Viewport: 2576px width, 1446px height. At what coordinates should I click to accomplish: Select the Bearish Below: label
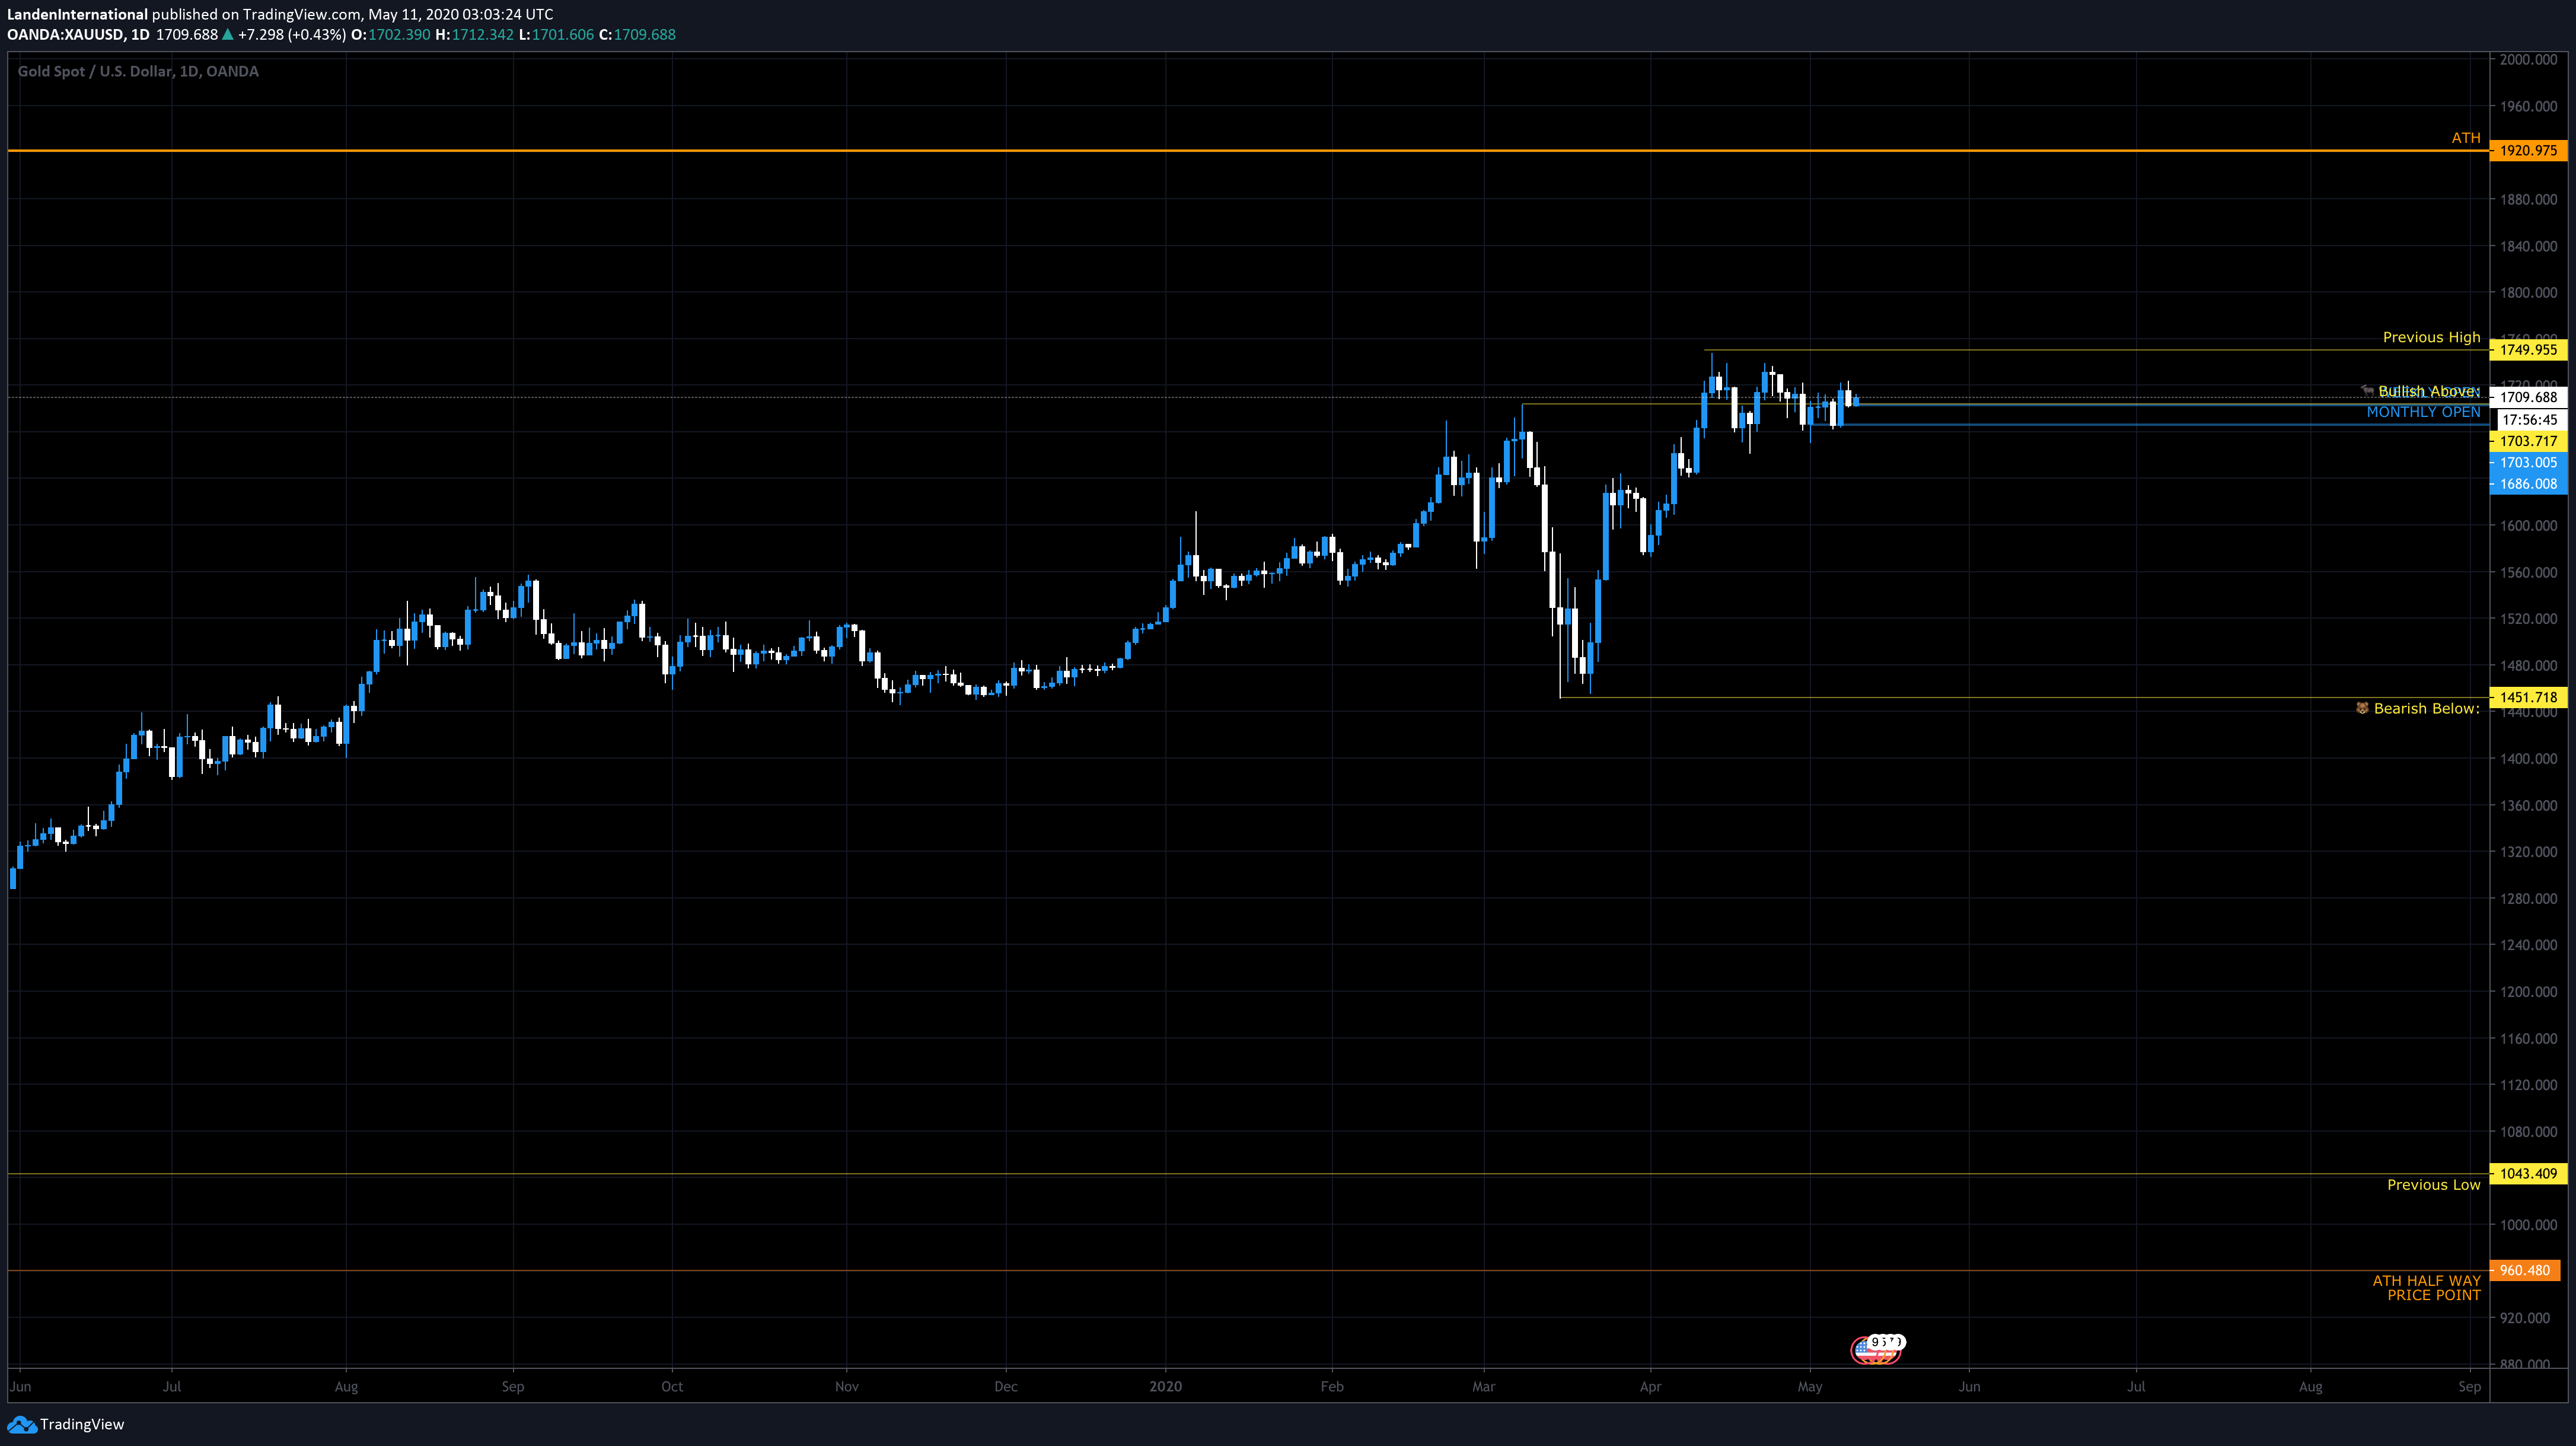pyautogui.click(x=2426, y=708)
